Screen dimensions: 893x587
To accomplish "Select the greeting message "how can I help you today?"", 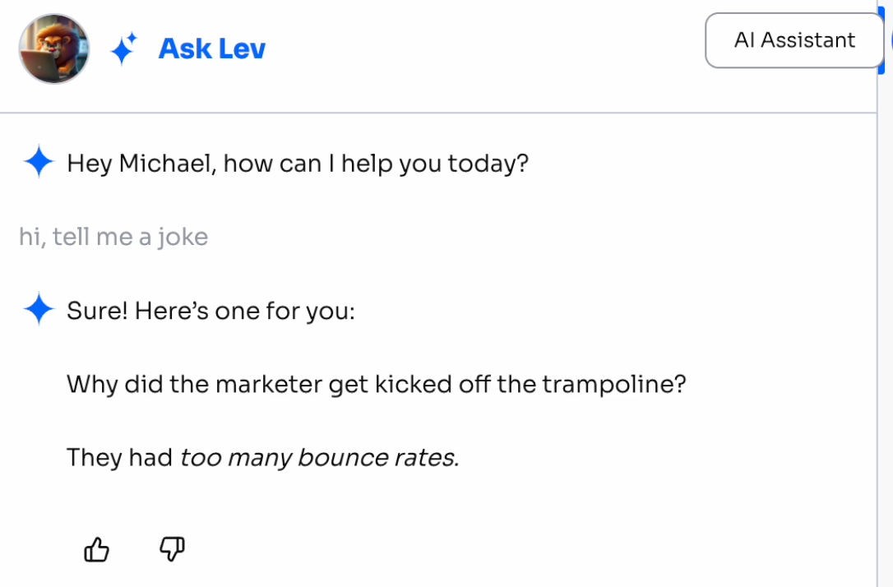I will [x=376, y=164].
